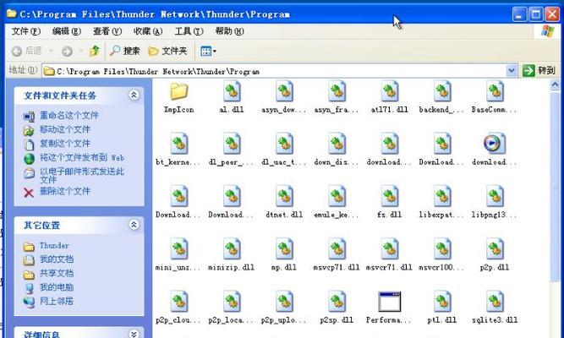564x338 pixels.
Task: Select the sqlite3.dll file icon
Action: tap(495, 302)
